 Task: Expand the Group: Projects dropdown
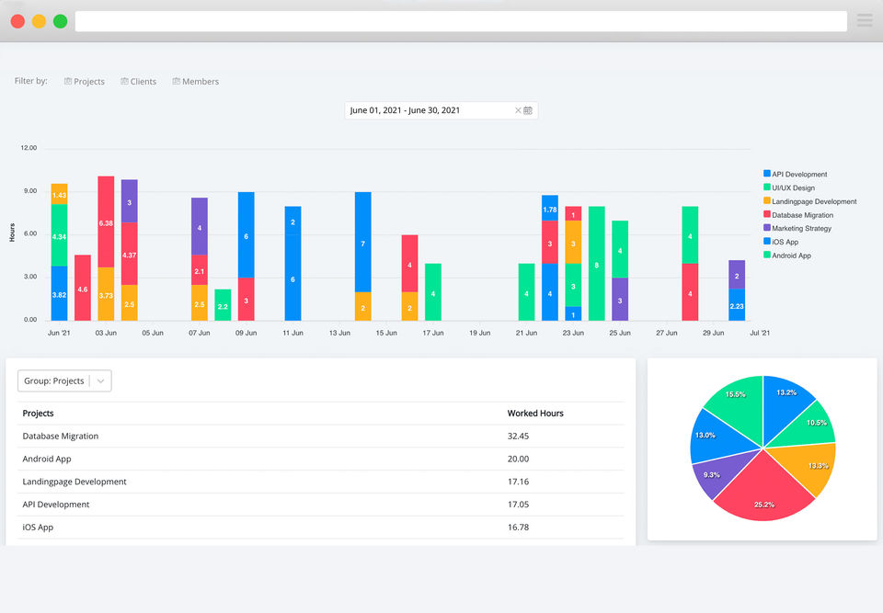point(64,381)
